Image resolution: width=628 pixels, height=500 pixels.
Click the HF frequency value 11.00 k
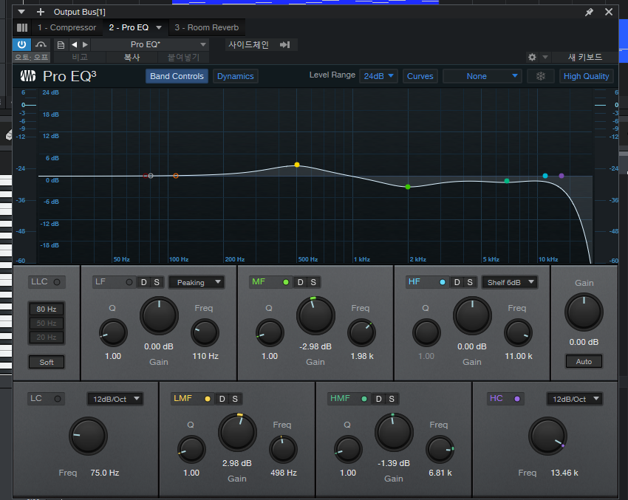(x=519, y=356)
